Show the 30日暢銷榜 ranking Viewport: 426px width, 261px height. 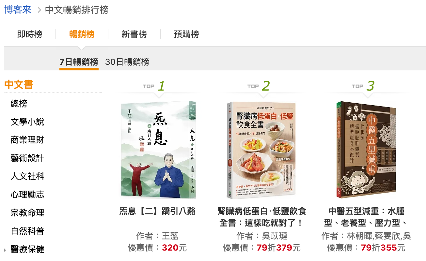127,62
